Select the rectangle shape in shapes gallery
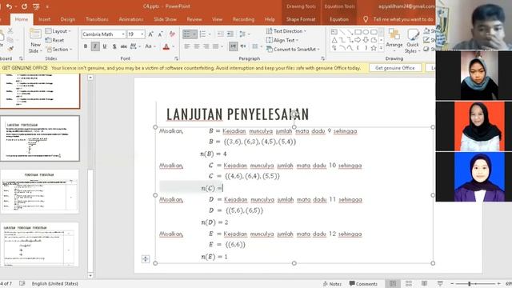The width and height of the screenshot is (512, 288). [x=358, y=32]
